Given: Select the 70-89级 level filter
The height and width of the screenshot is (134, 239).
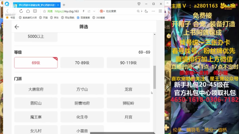Looking at the screenshot, I should pos(82,63).
